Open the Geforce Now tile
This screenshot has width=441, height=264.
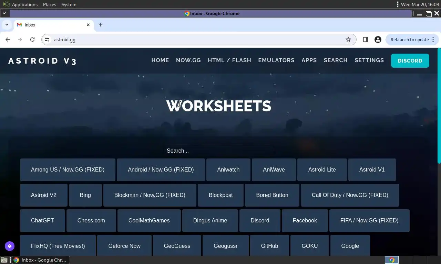click(x=124, y=245)
